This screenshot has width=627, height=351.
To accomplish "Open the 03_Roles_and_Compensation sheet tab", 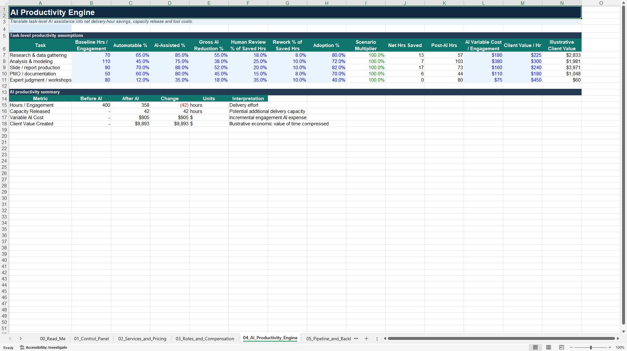I will pos(205,339).
